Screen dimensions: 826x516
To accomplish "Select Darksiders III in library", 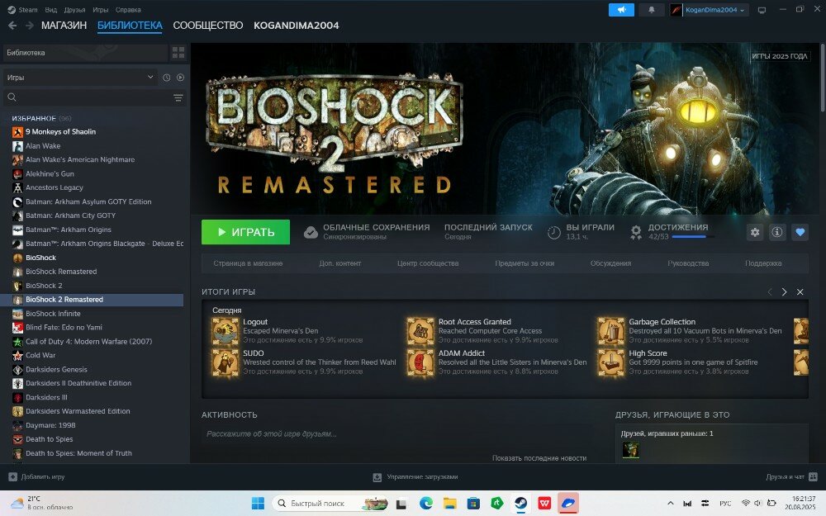I will [46, 398].
